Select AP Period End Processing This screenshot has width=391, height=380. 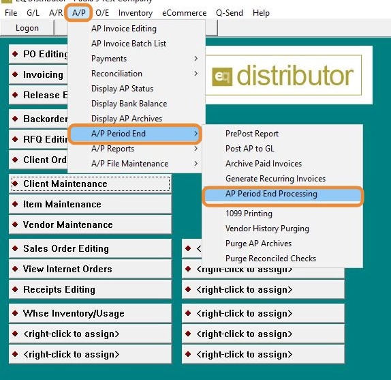click(282, 194)
